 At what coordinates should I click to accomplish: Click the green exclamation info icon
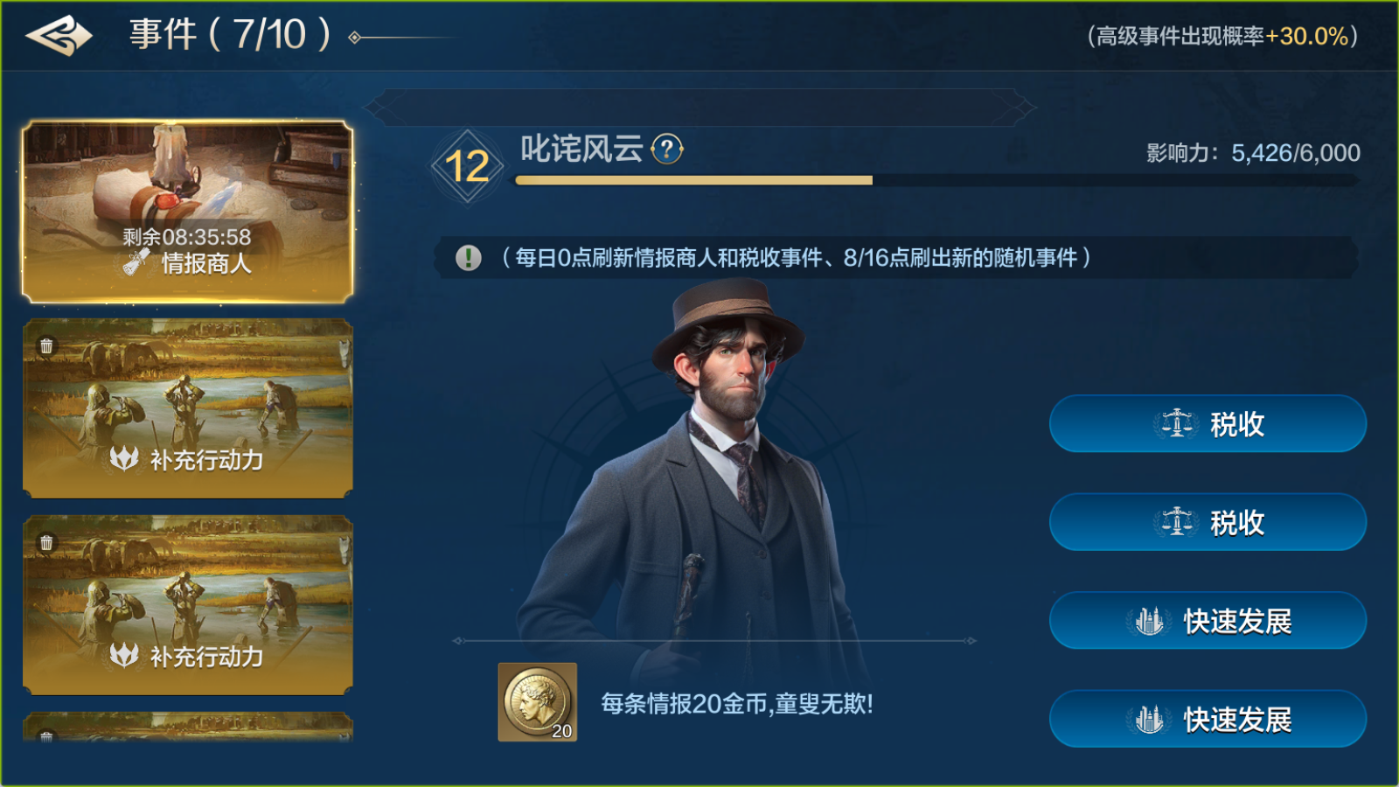click(x=469, y=258)
